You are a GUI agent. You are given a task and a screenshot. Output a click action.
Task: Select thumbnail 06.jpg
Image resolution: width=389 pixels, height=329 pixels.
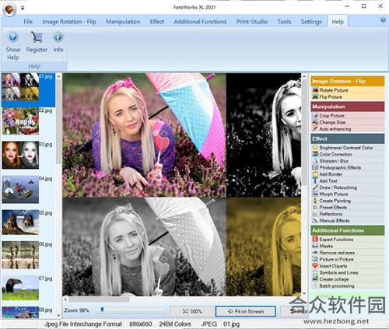[x=20, y=255]
